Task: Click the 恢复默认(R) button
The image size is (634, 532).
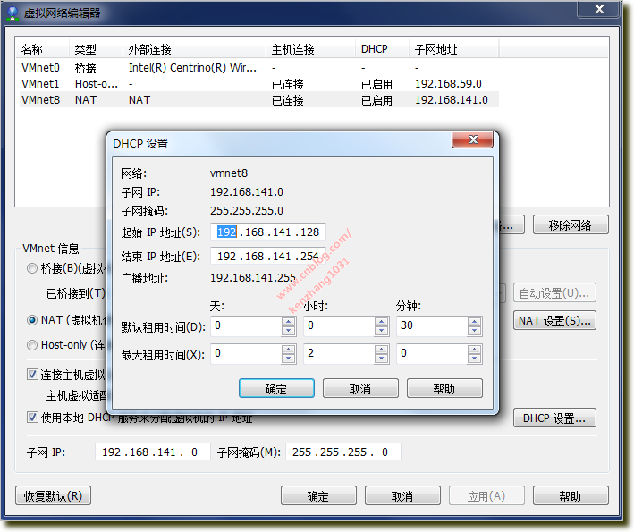Action: [x=53, y=495]
